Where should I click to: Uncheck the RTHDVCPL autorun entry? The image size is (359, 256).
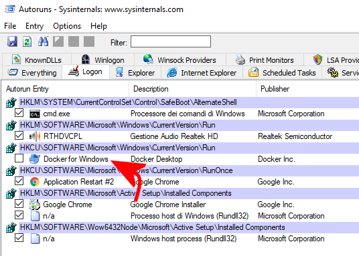pyautogui.click(x=19, y=135)
